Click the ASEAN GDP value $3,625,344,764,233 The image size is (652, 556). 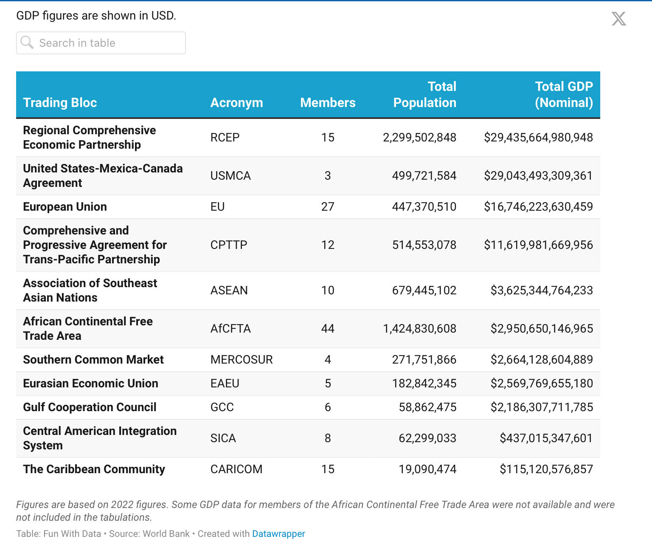click(x=542, y=291)
